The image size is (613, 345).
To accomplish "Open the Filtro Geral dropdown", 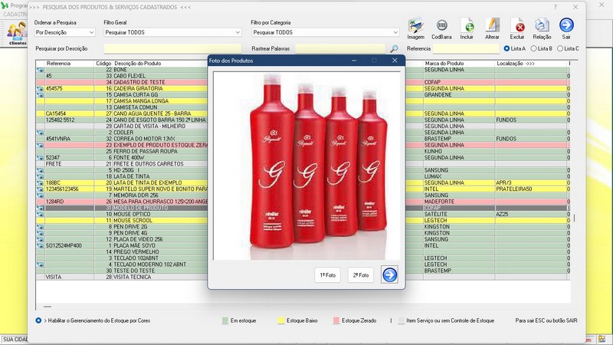I will pyautogui.click(x=173, y=32).
